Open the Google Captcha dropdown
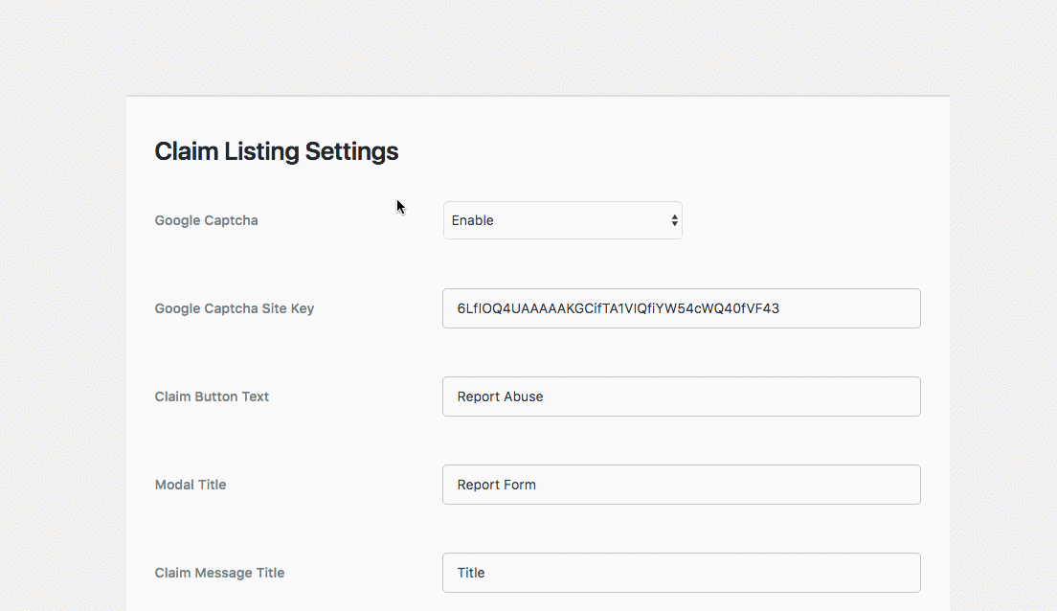1057x611 pixels. tap(562, 220)
